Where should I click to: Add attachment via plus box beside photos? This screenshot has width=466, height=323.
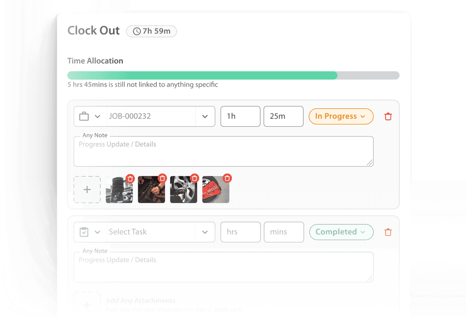click(87, 190)
